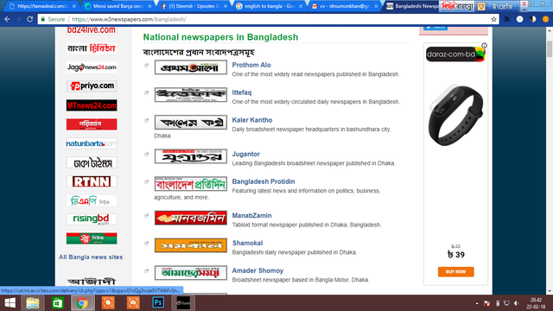Screen dimensions: 553x311
Task: Open the ad info icon
Action: coord(484,46)
